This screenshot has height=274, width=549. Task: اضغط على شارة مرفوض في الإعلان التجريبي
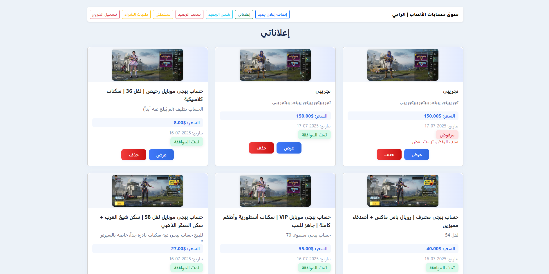[447, 135]
